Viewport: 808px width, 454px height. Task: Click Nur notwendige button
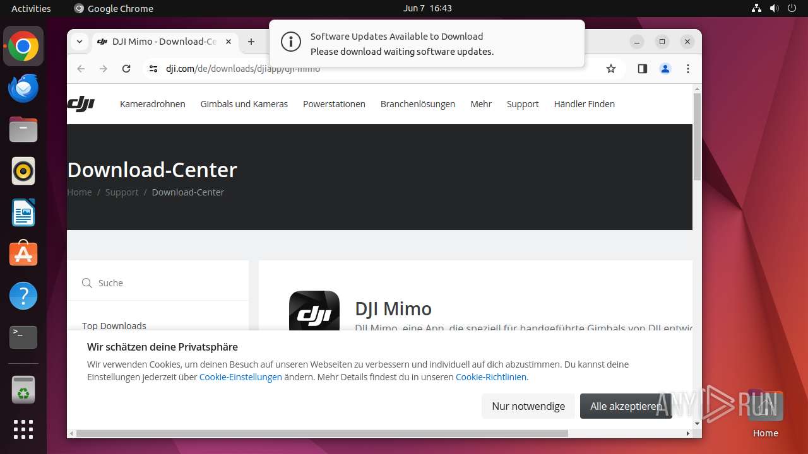[528, 406]
